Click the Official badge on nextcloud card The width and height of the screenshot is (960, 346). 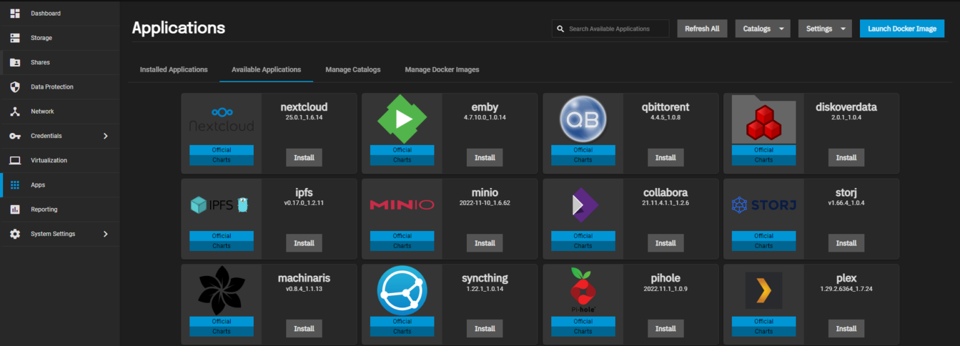pos(221,150)
